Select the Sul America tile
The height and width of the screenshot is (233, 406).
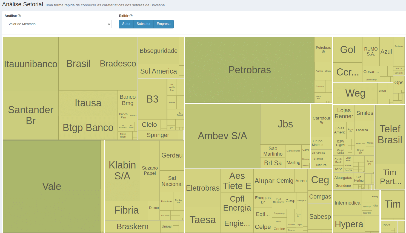pyautogui.click(x=159, y=71)
